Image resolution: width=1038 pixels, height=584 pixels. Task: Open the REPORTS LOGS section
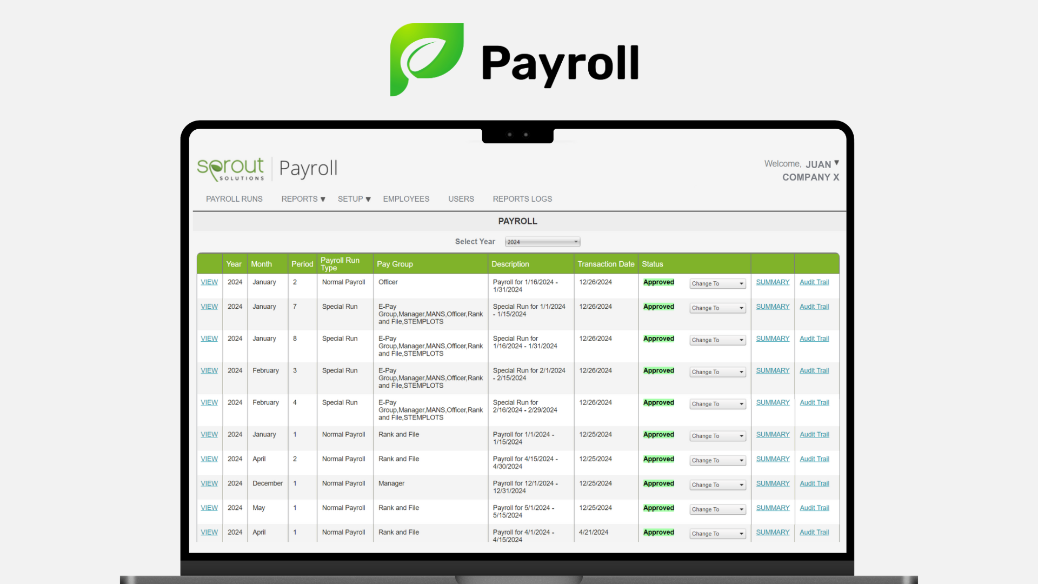pos(522,199)
